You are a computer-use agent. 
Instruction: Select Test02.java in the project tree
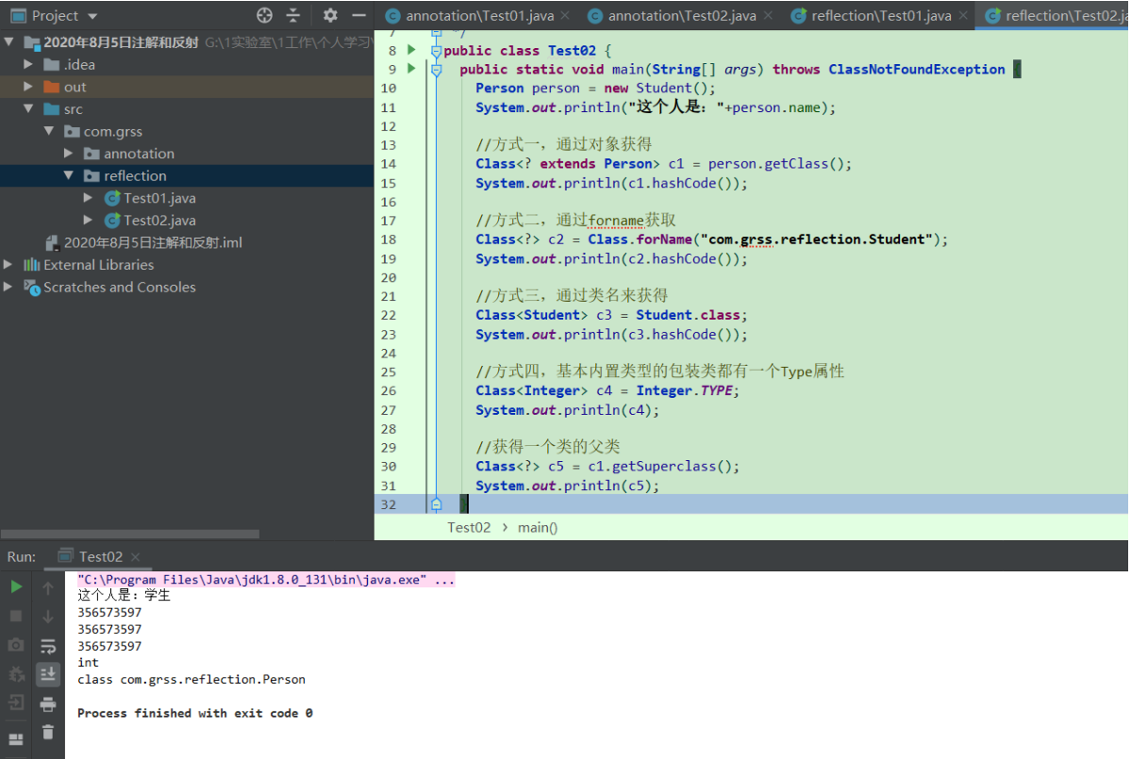(159, 220)
